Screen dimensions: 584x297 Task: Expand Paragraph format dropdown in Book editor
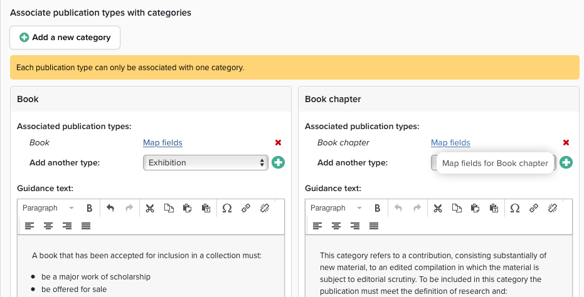pyautogui.click(x=48, y=208)
